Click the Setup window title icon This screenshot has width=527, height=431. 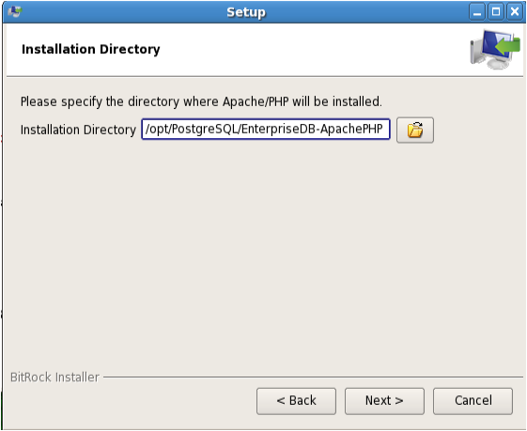click(x=15, y=12)
